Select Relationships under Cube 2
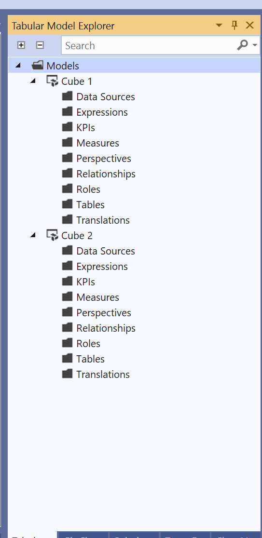Screen dimensions: 262x538 pyautogui.click(x=106, y=328)
